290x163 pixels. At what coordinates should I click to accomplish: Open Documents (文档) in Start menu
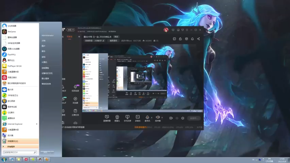43,41
